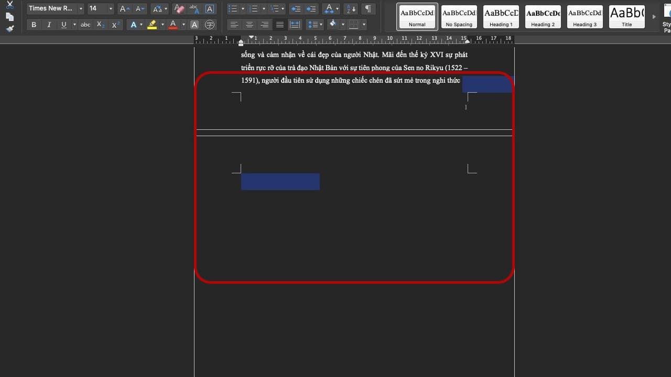
Task: Increase font size with A-up icon
Action: pyautogui.click(x=124, y=9)
